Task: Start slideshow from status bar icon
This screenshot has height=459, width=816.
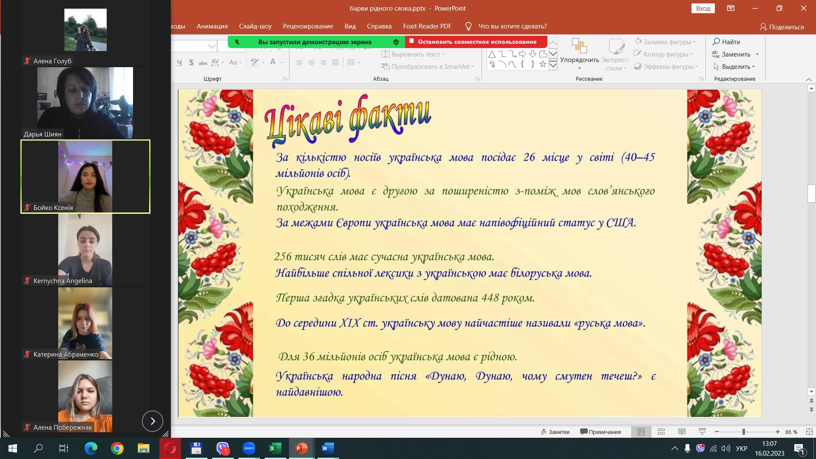Action: (x=702, y=432)
